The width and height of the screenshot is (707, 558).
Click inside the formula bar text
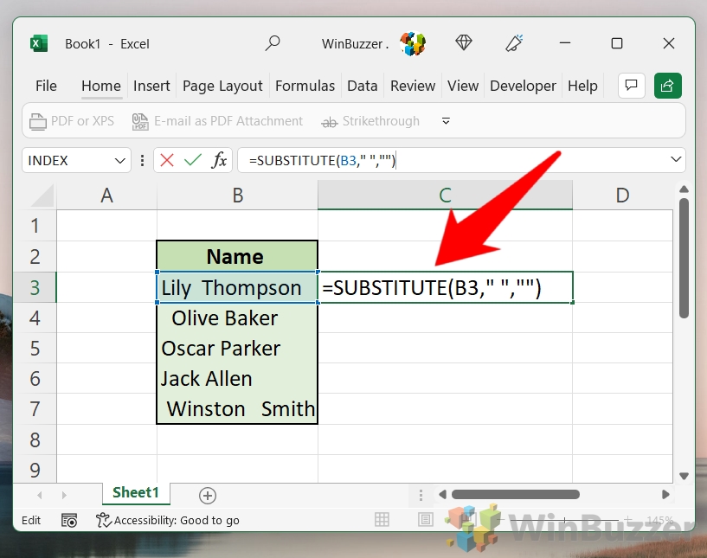(322, 160)
